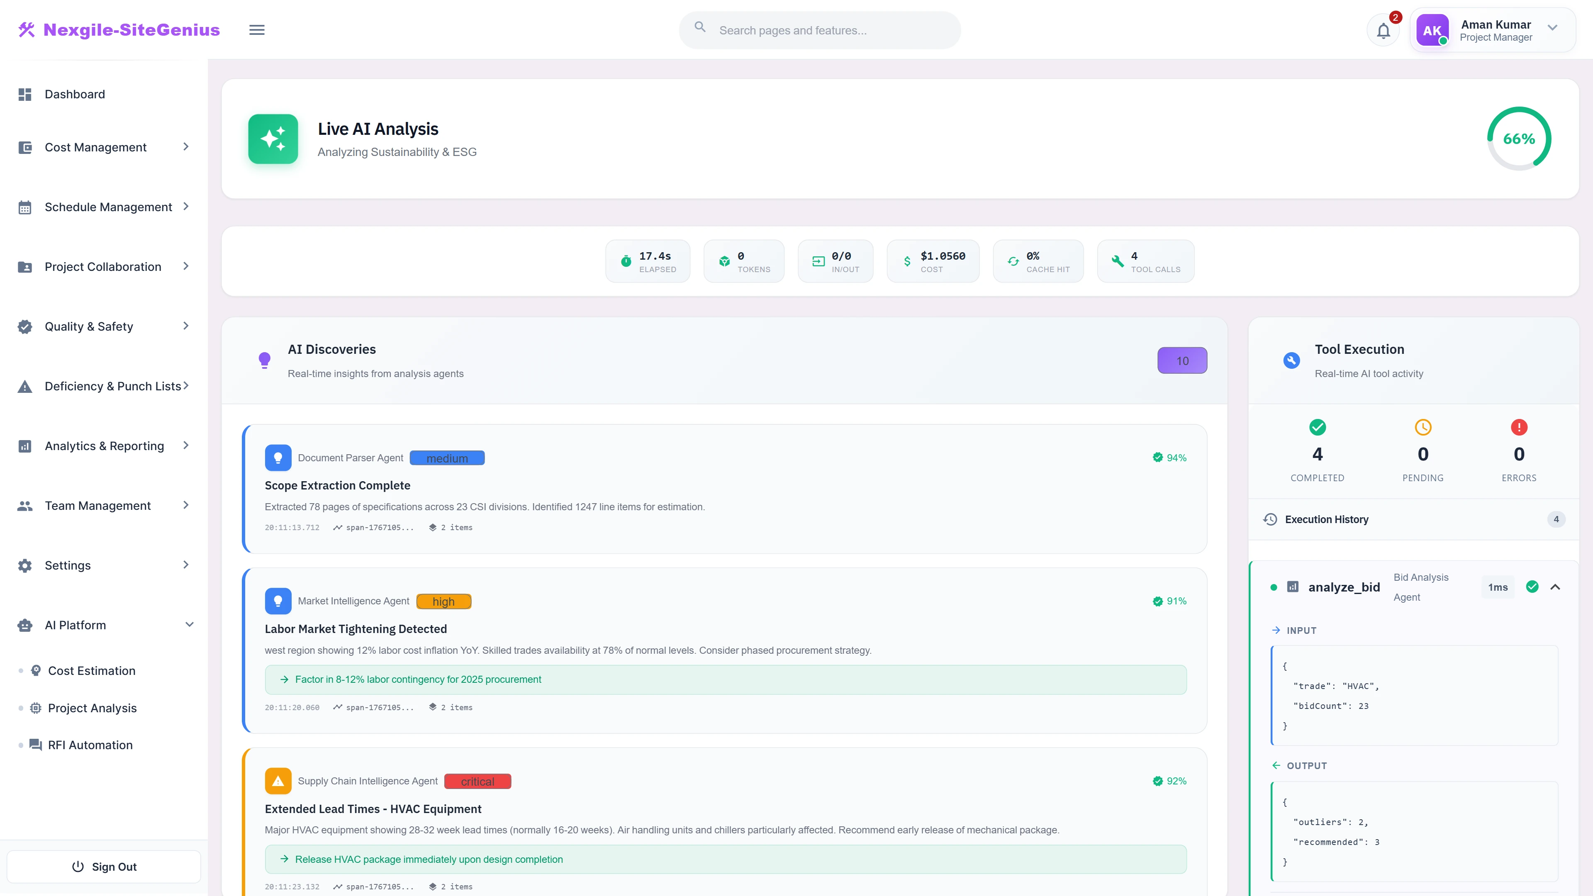
Task: Click the Sign Out button
Action: click(x=103, y=866)
